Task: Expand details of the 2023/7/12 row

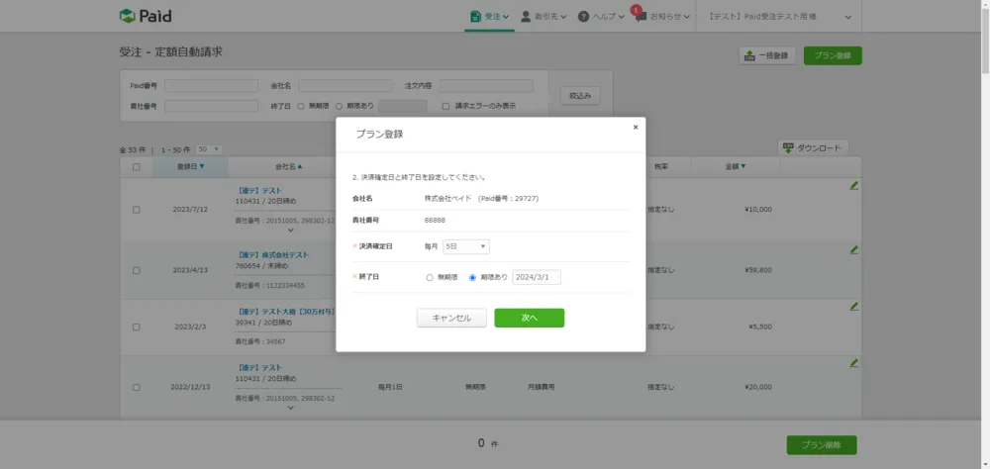Action: tap(290, 231)
